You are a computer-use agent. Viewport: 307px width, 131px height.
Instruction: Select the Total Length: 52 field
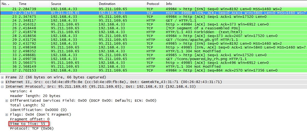point(26,105)
